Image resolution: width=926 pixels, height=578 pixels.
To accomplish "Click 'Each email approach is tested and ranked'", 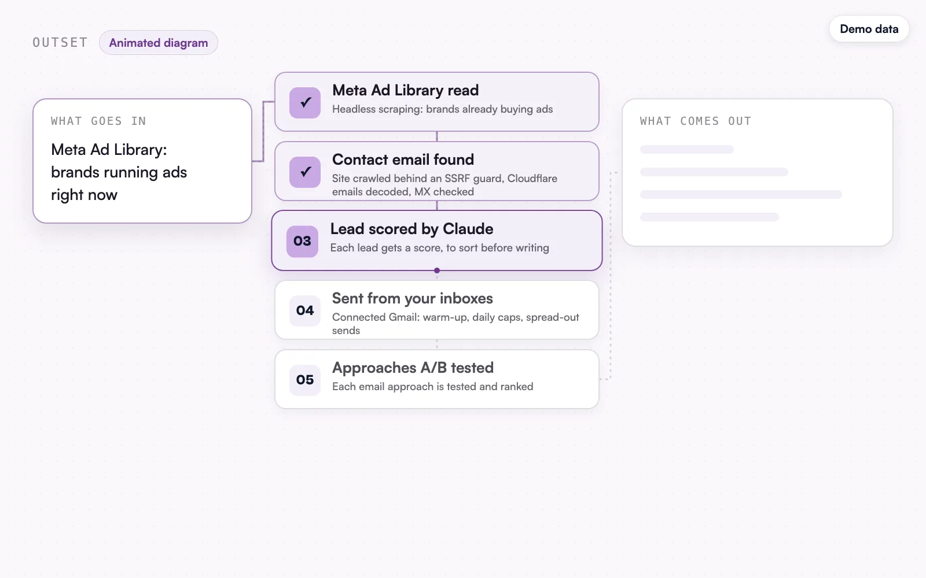I will click(432, 387).
